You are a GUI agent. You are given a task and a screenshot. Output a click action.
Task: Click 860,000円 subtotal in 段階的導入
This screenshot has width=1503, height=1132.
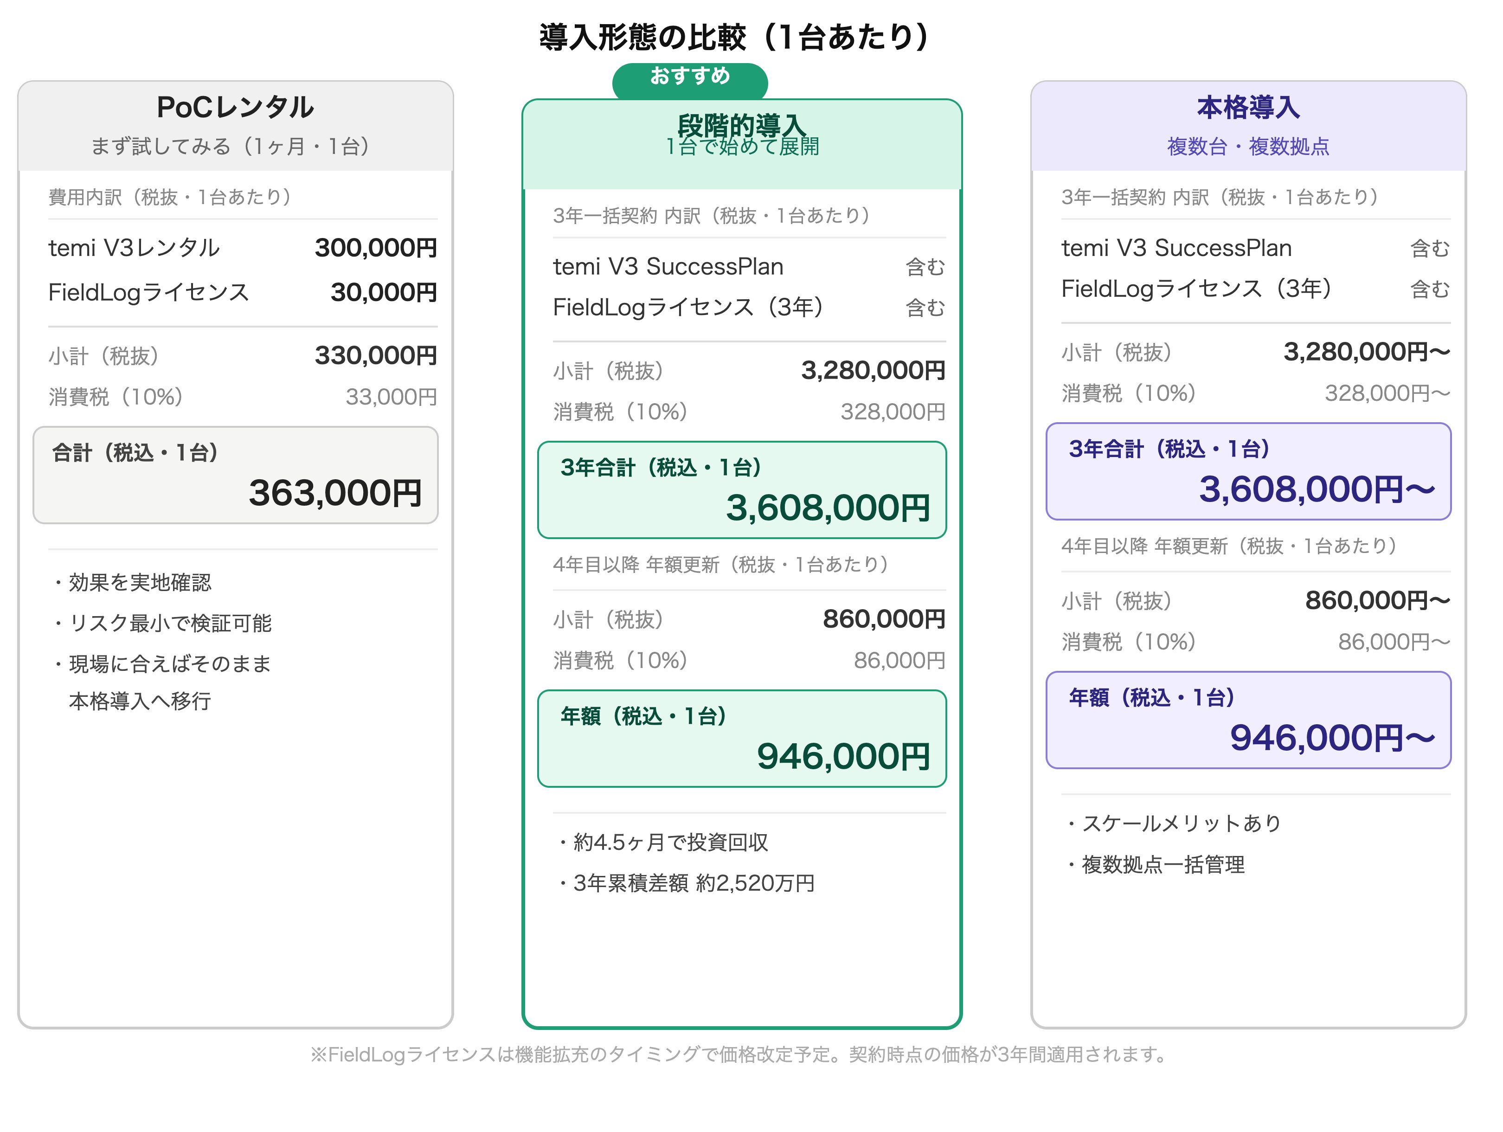pyautogui.click(x=884, y=619)
